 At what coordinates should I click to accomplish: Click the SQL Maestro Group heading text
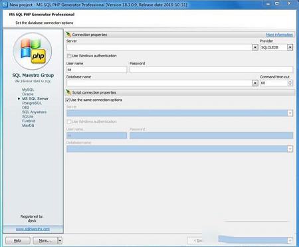click(x=33, y=75)
